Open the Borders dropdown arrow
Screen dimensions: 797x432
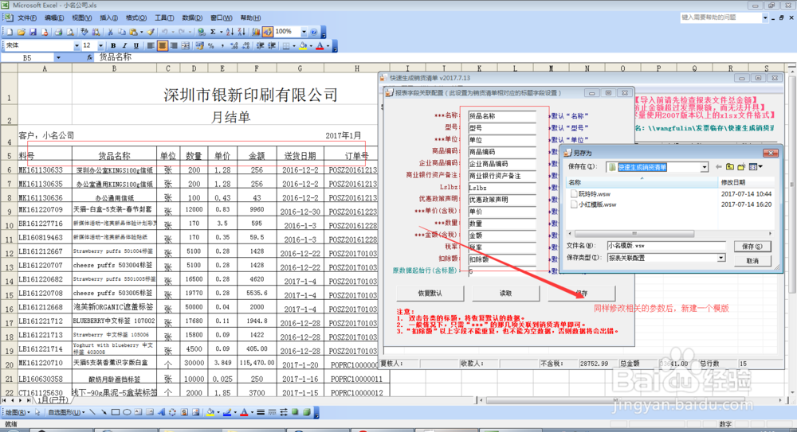point(294,45)
